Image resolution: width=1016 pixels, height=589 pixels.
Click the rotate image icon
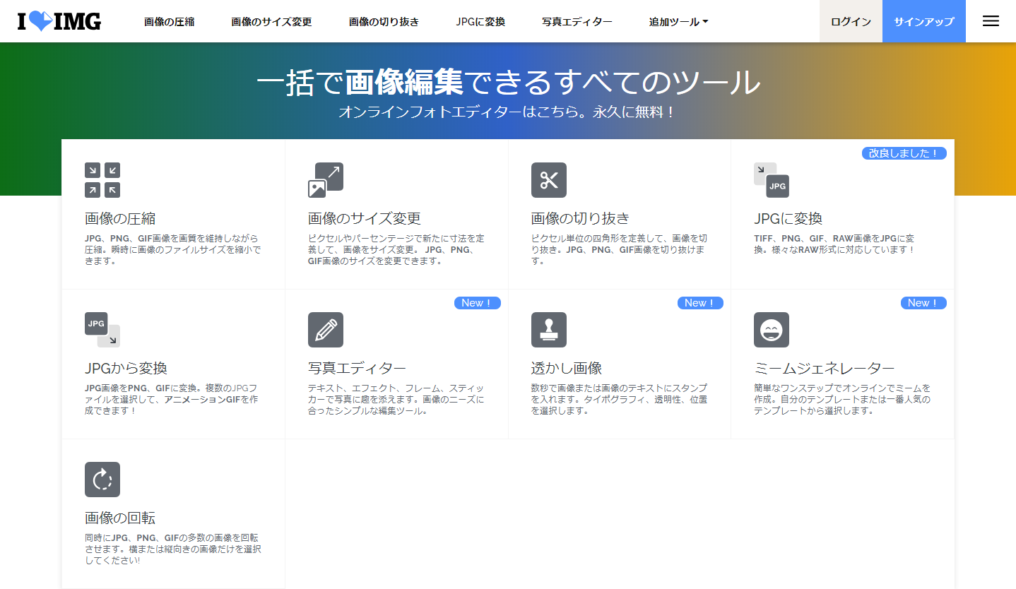pyautogui.click(x=102, y=480)
